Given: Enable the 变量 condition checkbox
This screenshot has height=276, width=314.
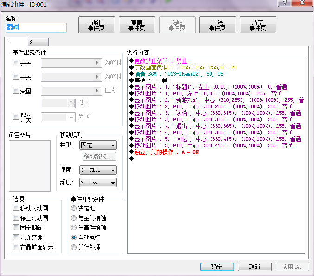Looking at the screenshot, I should pyautogui.click(x=16, y=91).
